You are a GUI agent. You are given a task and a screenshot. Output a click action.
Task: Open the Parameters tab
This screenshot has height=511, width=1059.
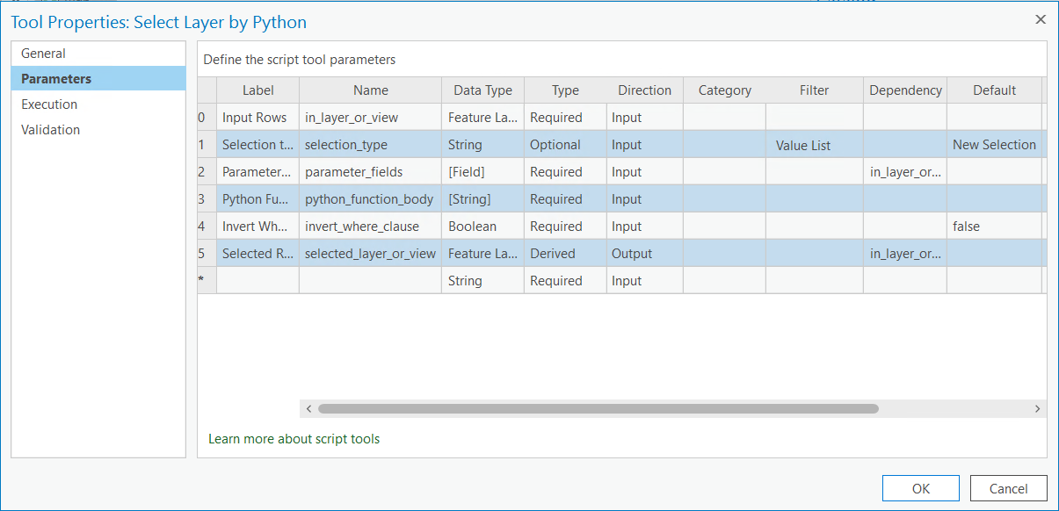pos(56,79)
